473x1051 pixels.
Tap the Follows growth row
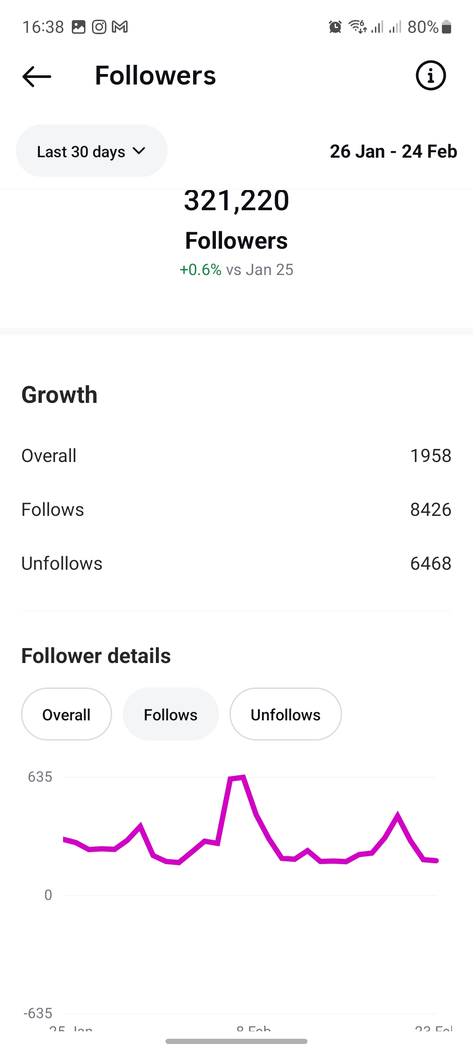(x=236, y=510)
